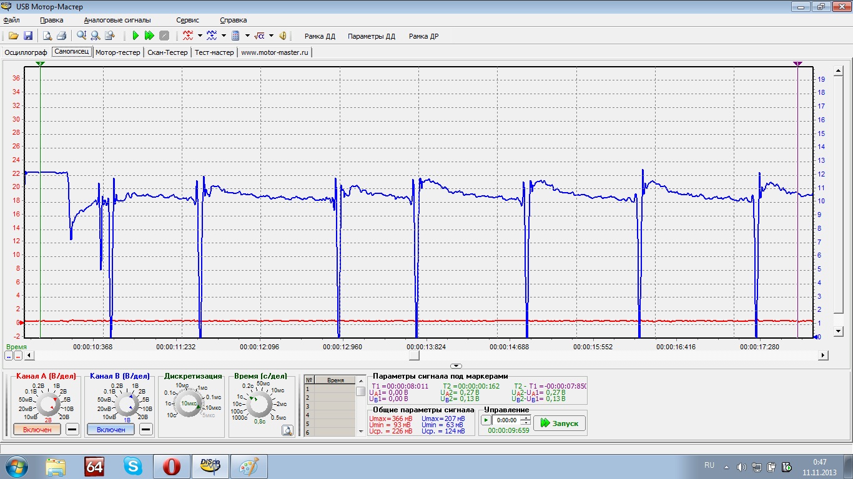Click the print icon in toolbar
The image size is (853, 479).
click(x=61, y=36)
